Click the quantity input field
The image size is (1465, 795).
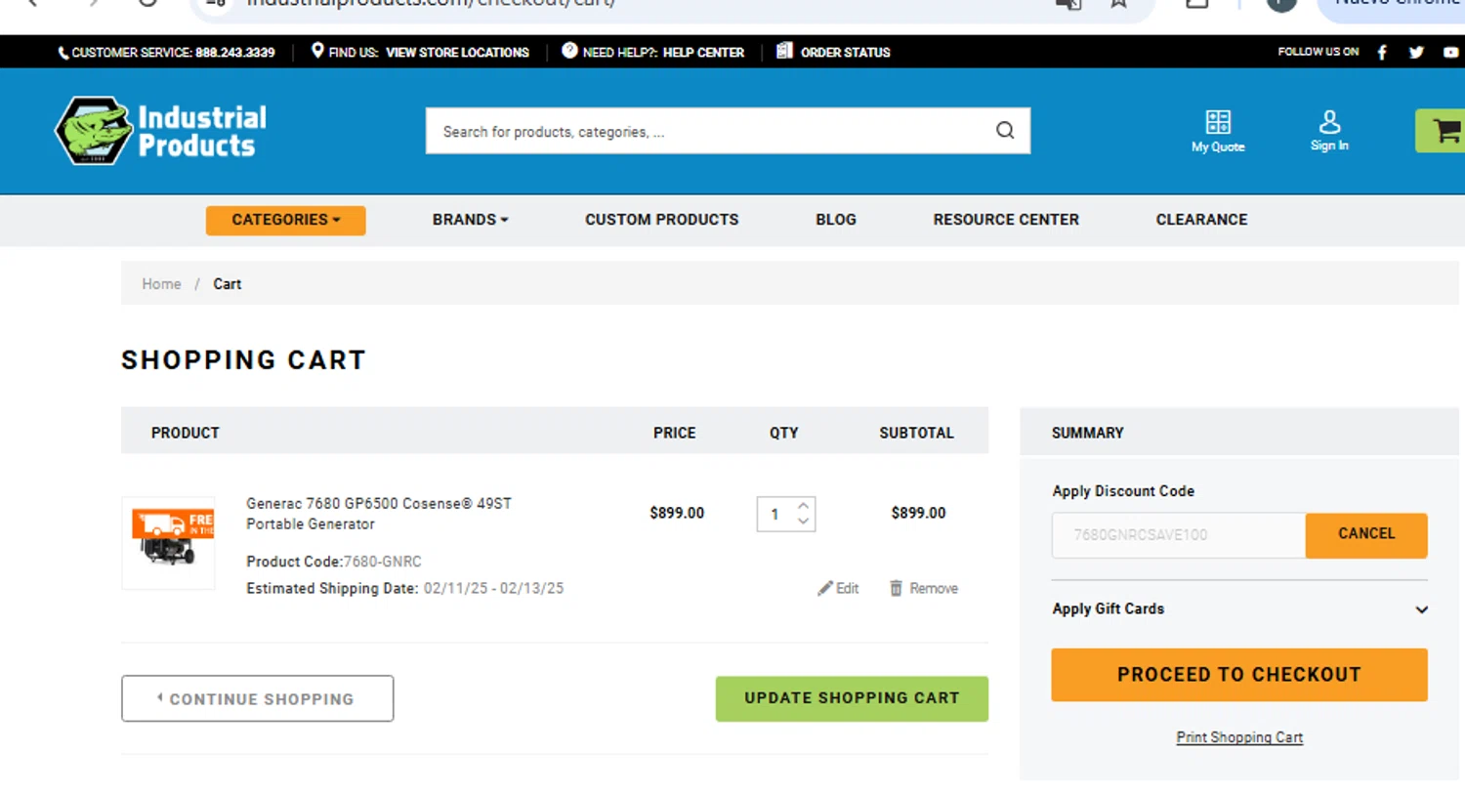point(776,514)
